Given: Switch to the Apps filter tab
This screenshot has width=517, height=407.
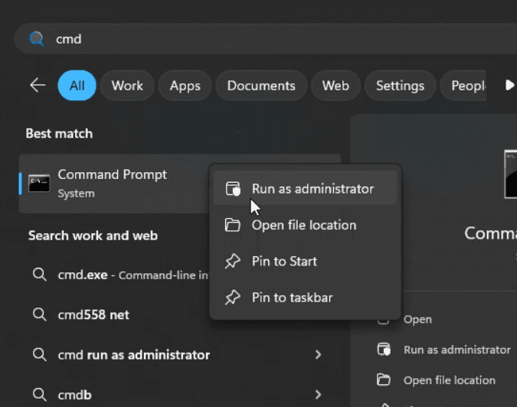Looking at the screenshot, I should pos(185,86).
